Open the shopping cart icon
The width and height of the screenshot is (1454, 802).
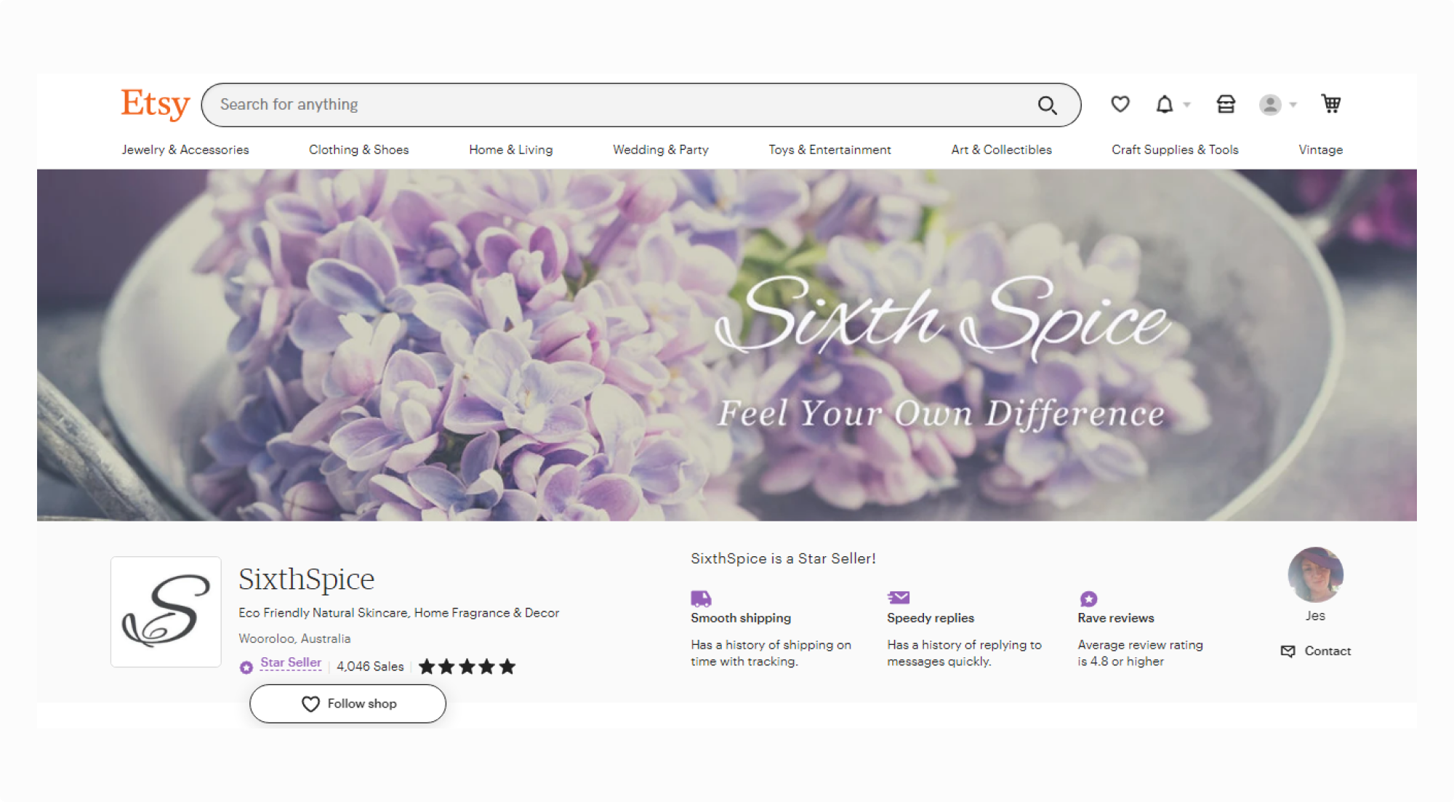(1331, 104)
